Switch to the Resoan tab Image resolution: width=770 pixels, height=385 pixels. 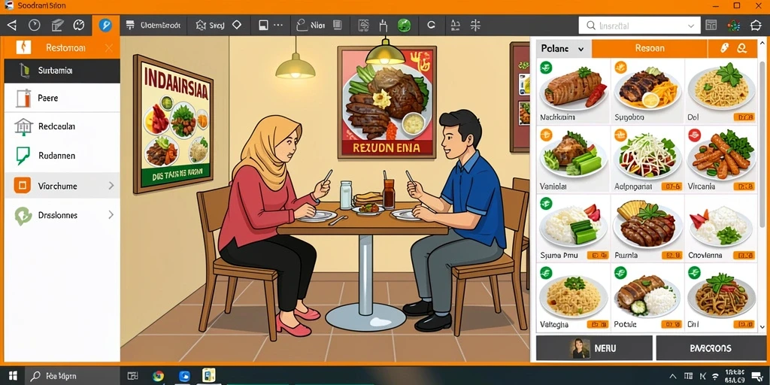(649, 49)
